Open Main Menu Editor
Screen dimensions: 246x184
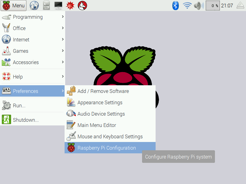(x=110, y=125)
